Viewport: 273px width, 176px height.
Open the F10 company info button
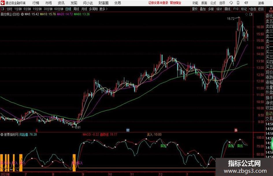[236, 9]
